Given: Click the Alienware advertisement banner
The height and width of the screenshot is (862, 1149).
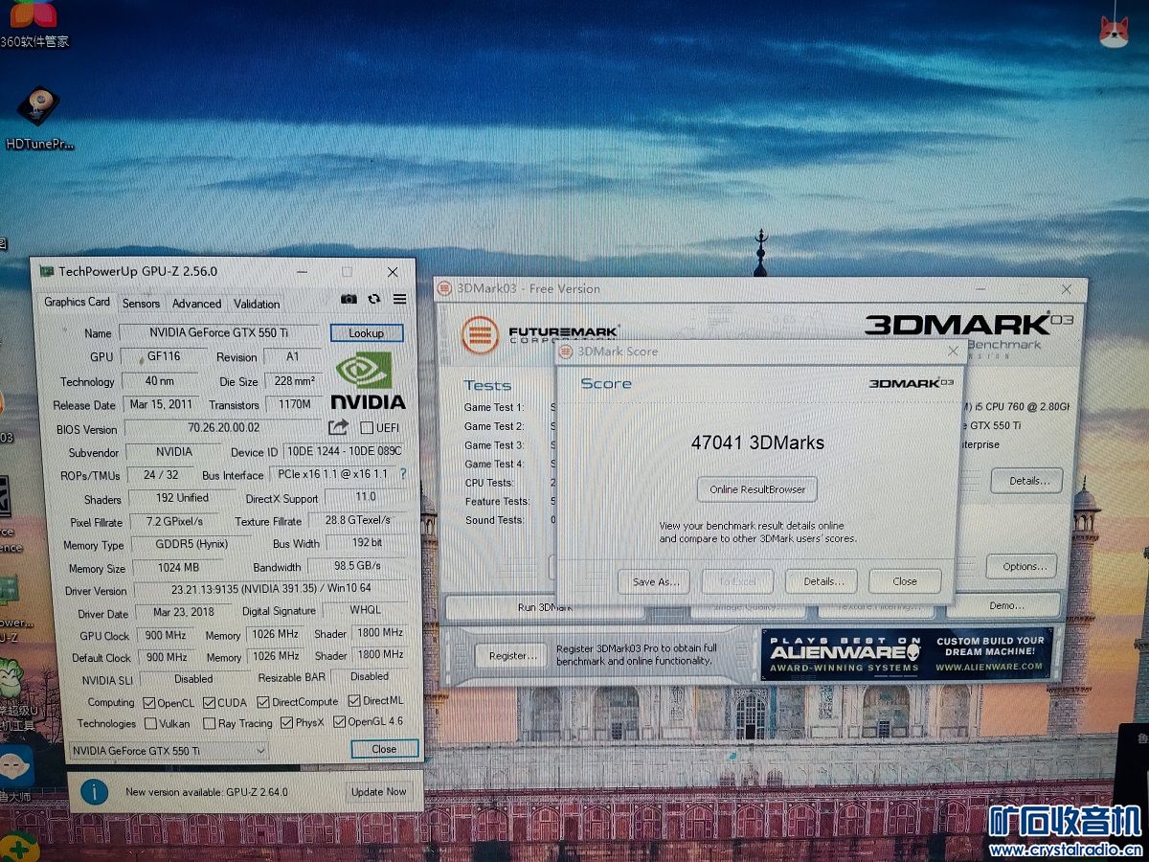Looking at the screenshot, I should 907,654.
